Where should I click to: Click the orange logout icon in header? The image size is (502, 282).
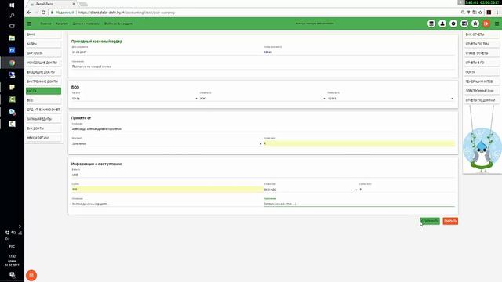[x=486, y=23]
